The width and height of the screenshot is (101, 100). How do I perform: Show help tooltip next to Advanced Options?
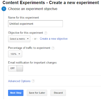[x=33, y=81]
